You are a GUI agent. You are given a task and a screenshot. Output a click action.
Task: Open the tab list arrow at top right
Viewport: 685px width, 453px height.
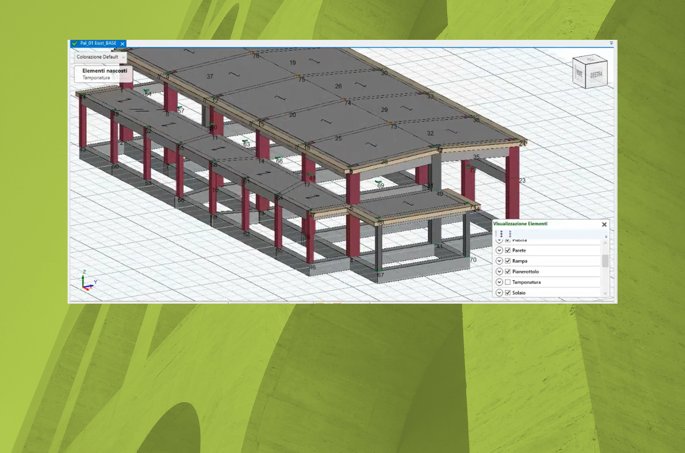click(611, 43)
